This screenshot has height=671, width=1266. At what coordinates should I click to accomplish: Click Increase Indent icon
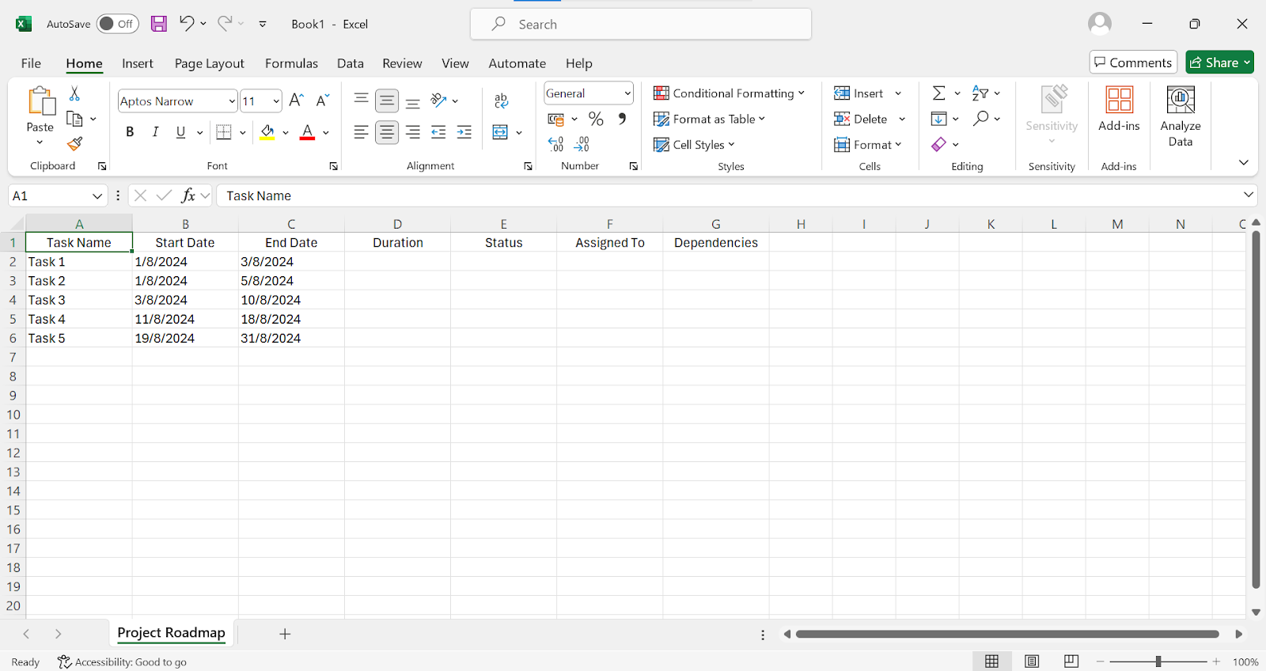(464, 132)
